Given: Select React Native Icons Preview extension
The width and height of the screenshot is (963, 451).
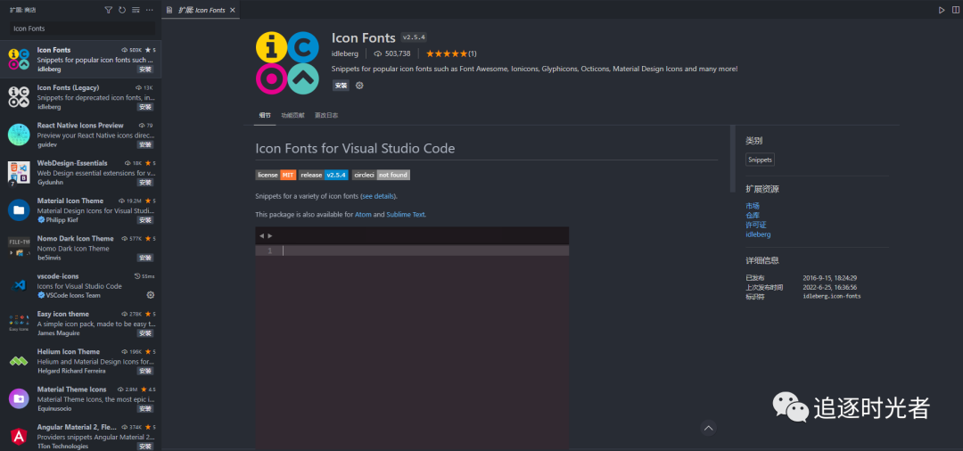Looking at the screenshot, I should 80,135.
